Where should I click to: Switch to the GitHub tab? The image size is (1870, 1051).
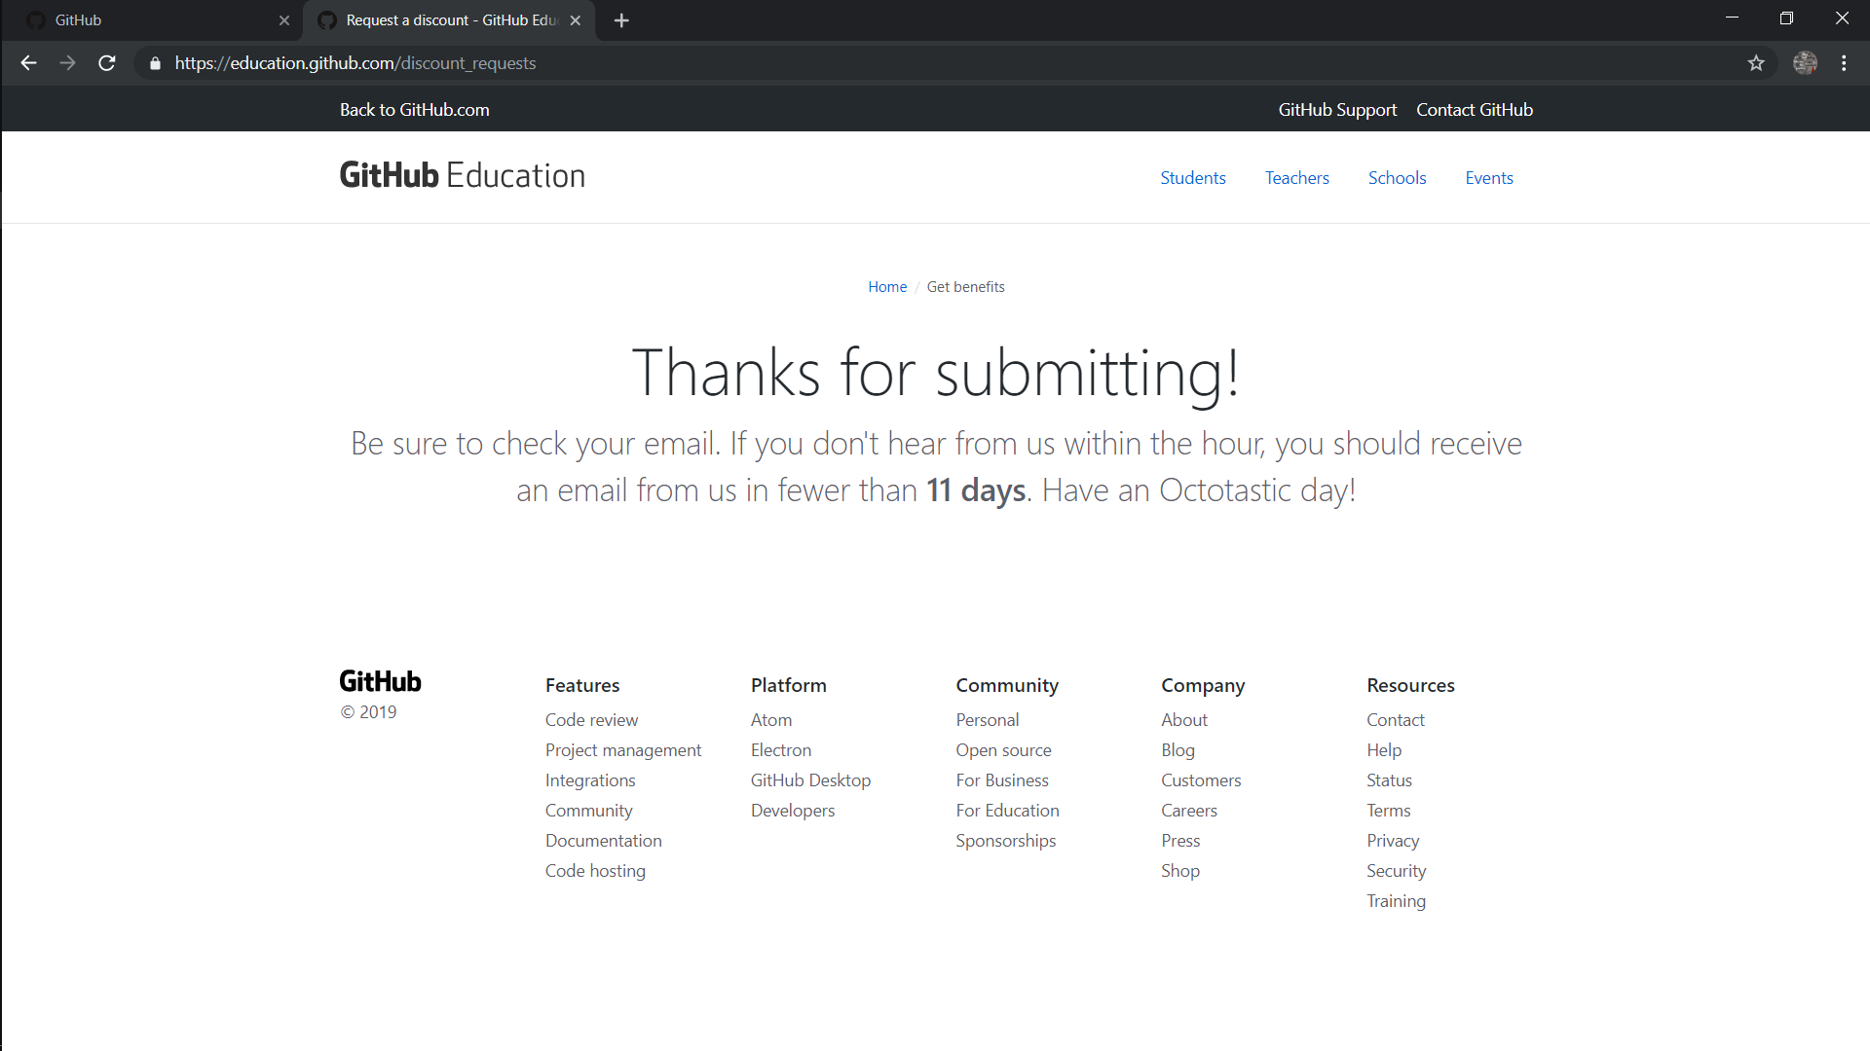tap(146, 20)
